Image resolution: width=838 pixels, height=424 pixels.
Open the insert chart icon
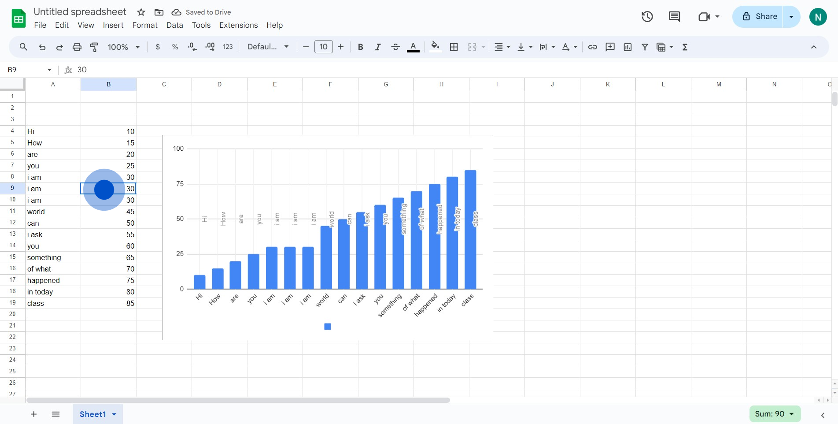coord(628,47)
